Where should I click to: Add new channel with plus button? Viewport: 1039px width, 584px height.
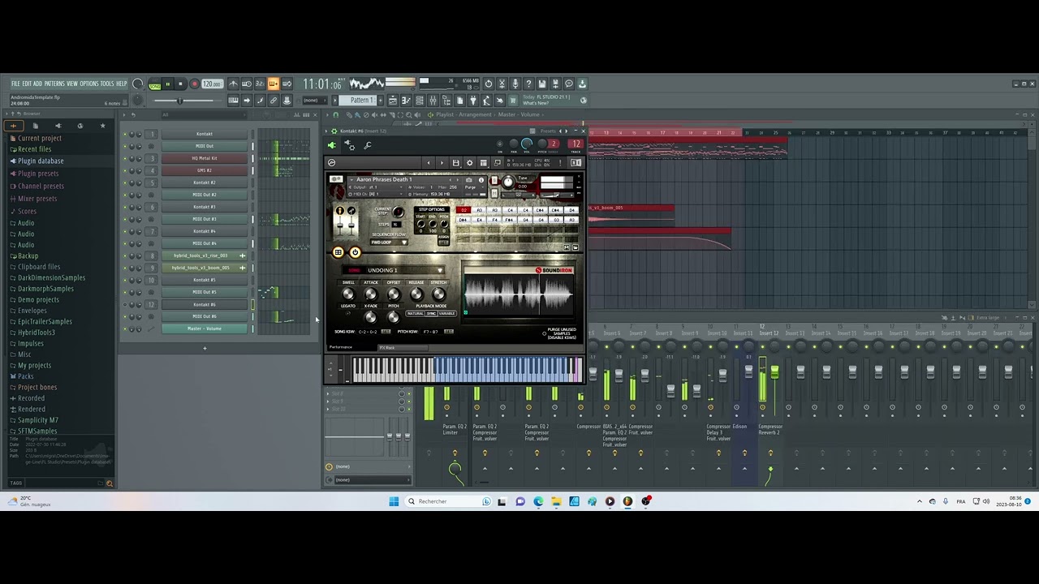205,348
